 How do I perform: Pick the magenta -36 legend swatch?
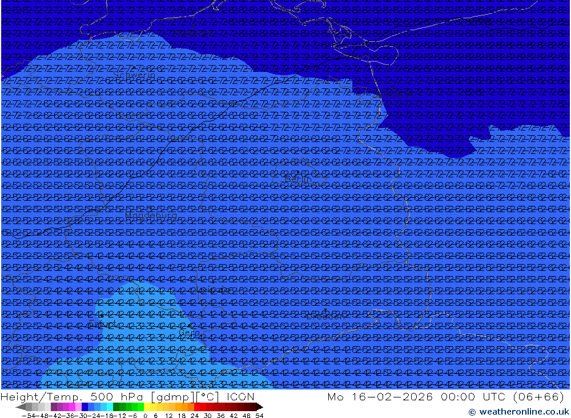(x=72, y=407)
